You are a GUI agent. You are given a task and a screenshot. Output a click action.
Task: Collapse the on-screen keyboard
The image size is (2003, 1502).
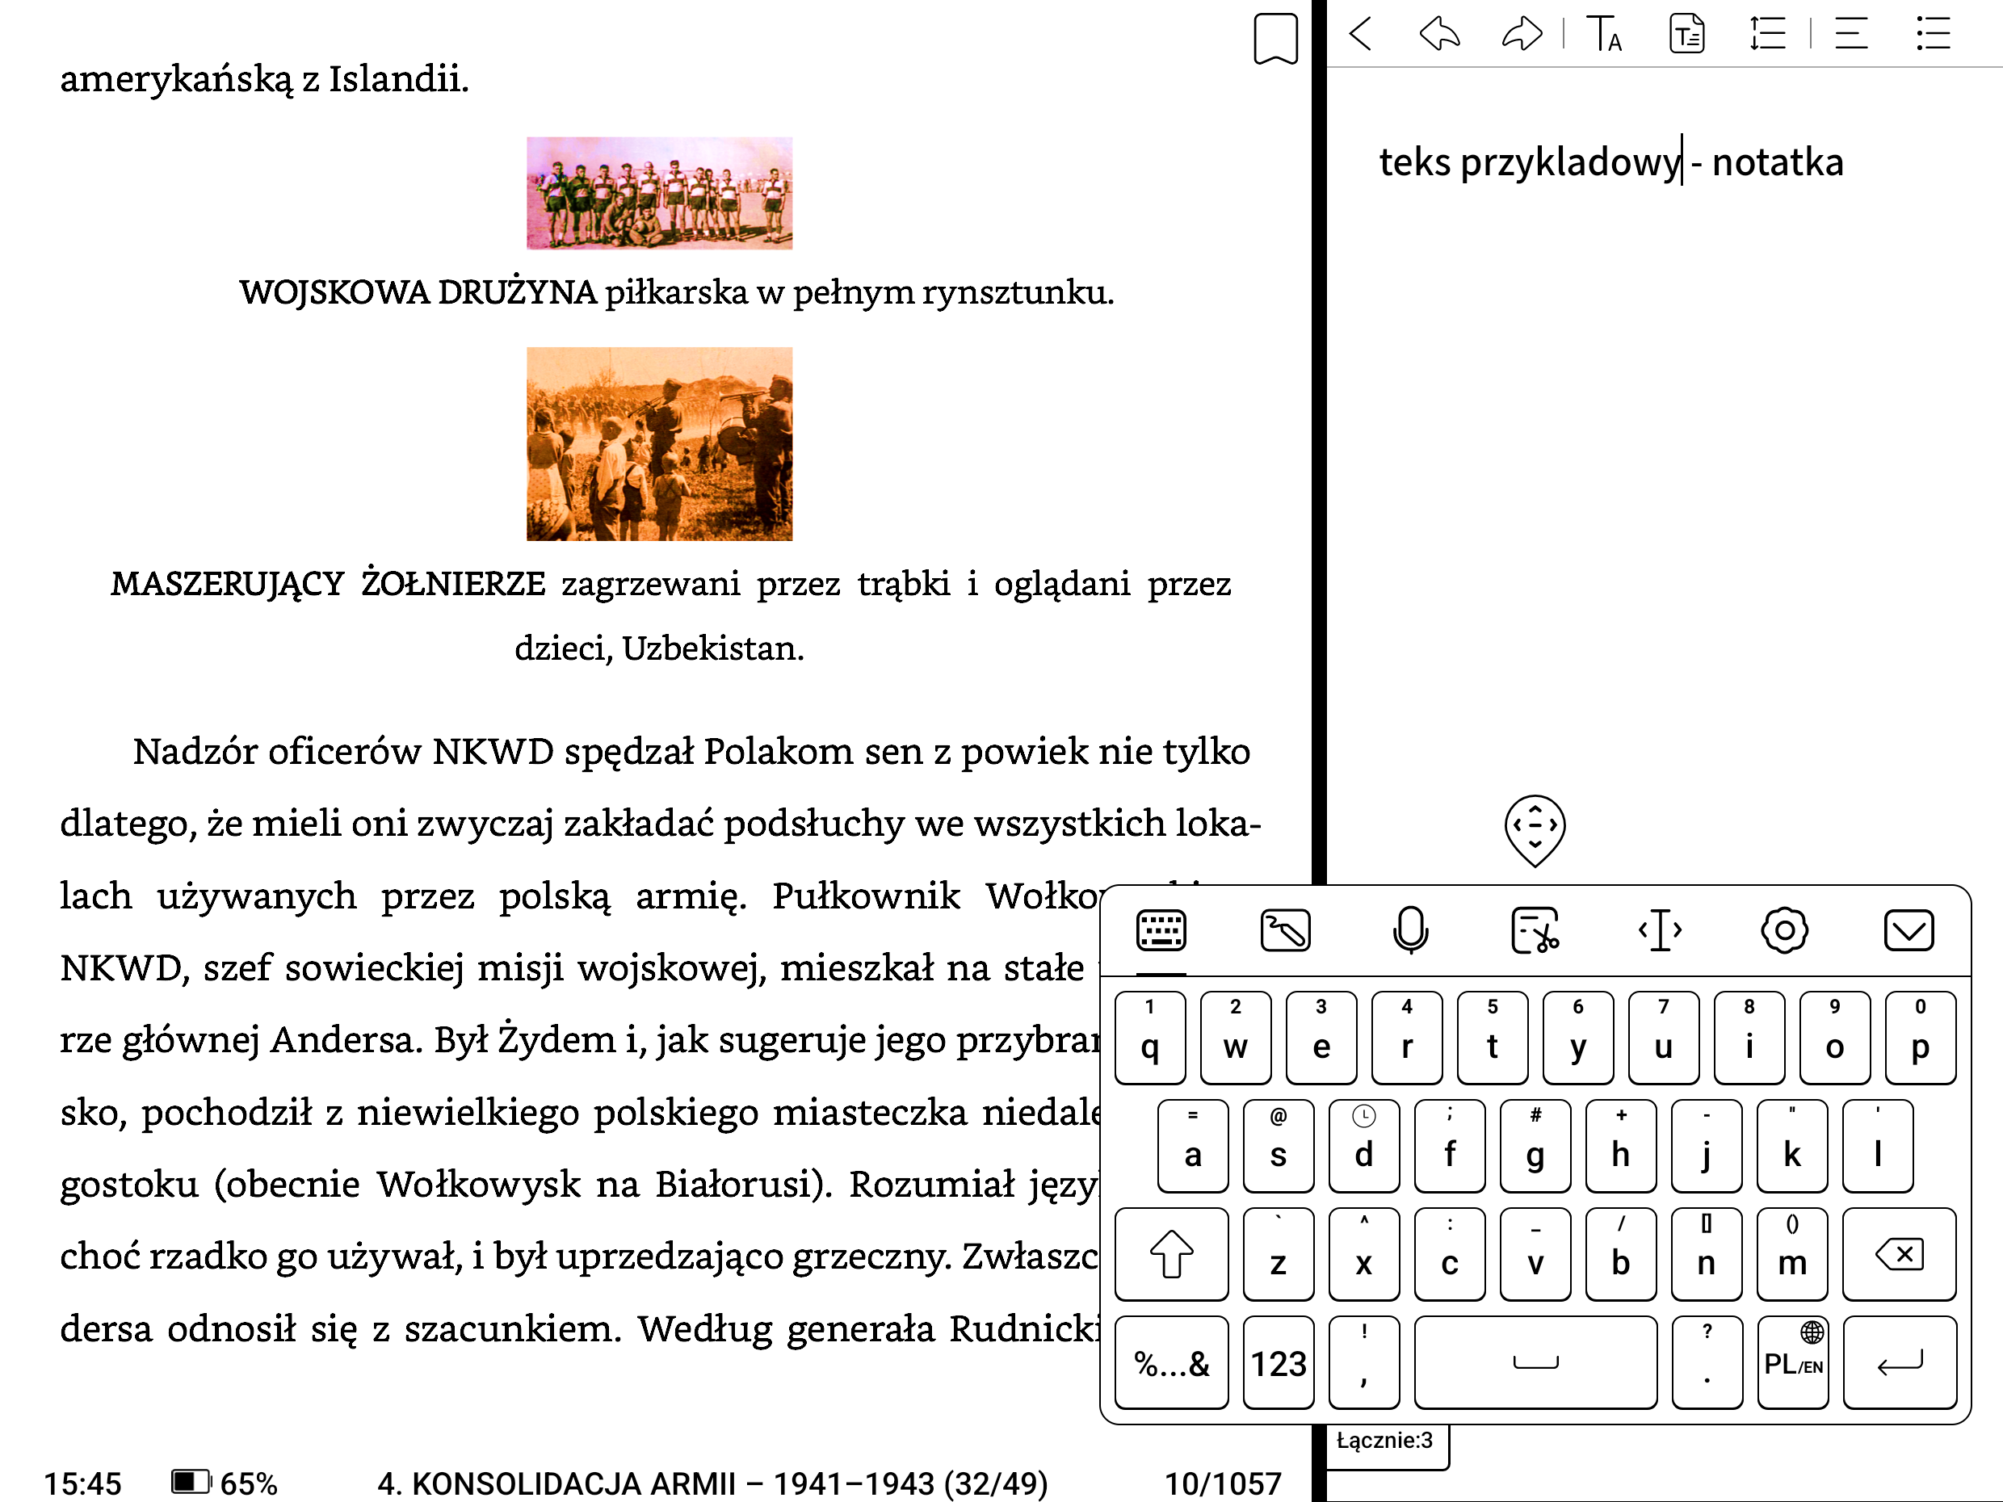(1908, 931)
